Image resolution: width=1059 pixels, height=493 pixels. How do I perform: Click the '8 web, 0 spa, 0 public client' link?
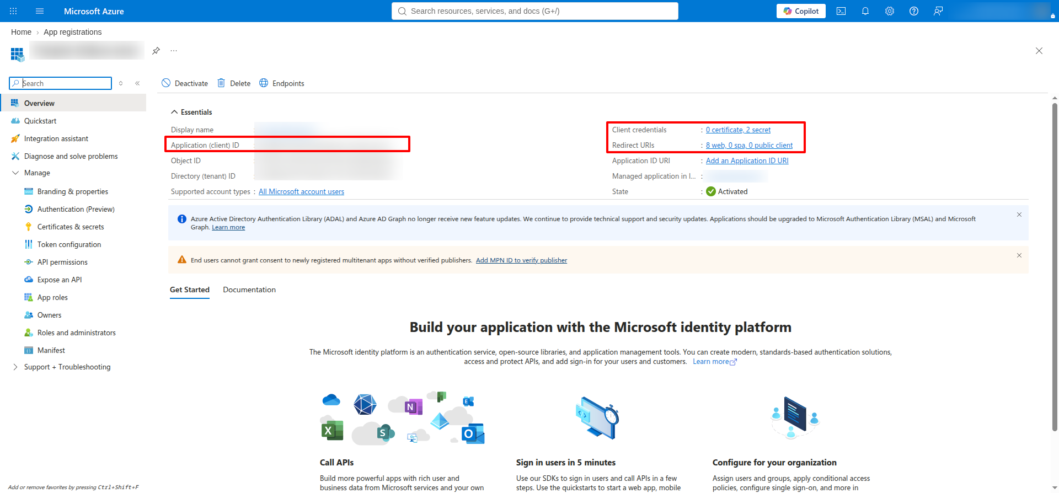(749, 145)
